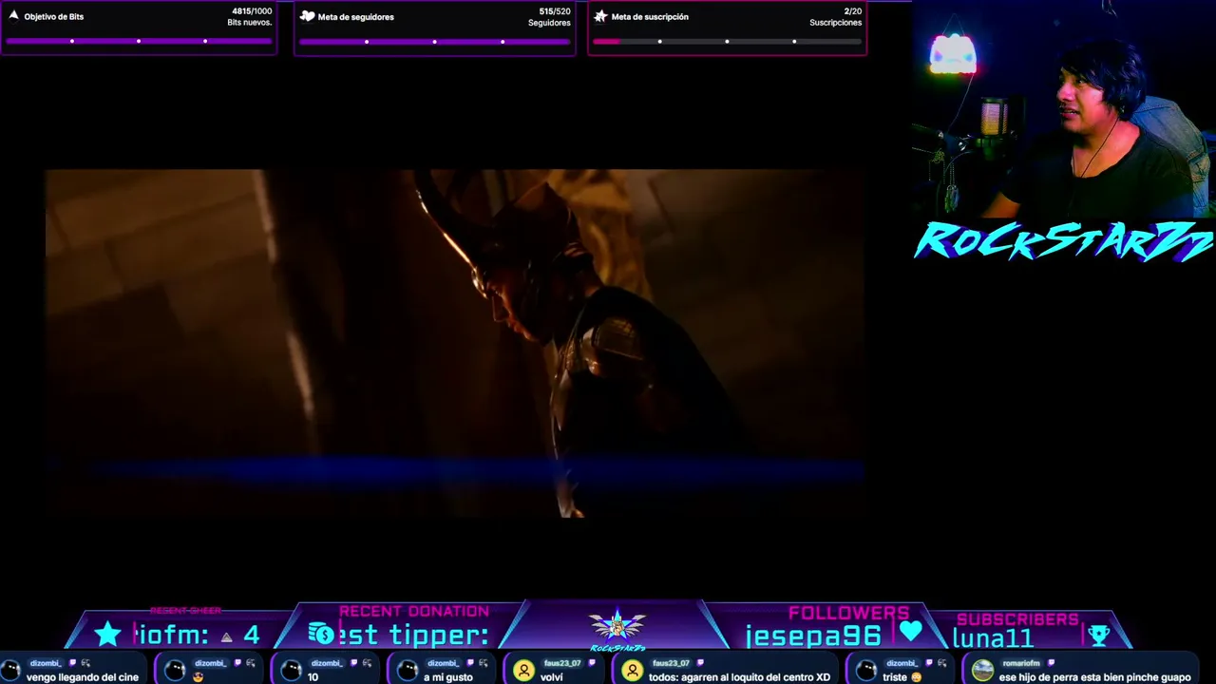Click the 'Meta de suscripción' label
Screen dimensions: 1216x684
coord(650,17)
